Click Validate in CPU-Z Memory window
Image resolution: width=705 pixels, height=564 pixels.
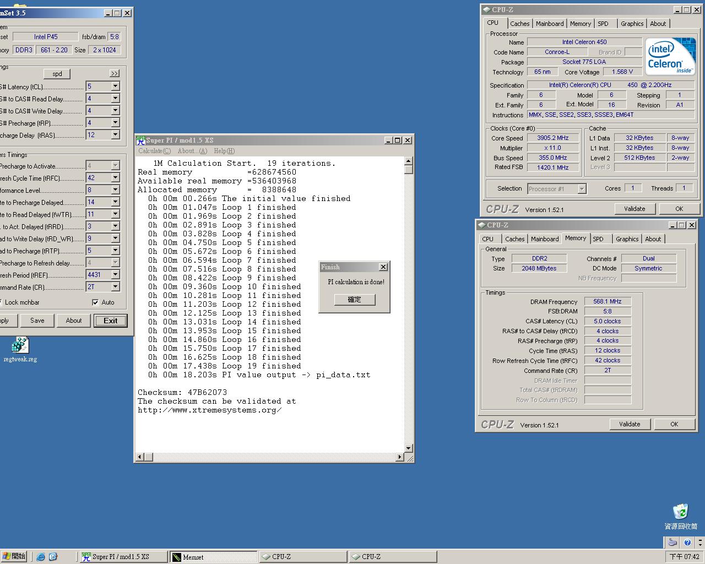click(x=630, y=424)
